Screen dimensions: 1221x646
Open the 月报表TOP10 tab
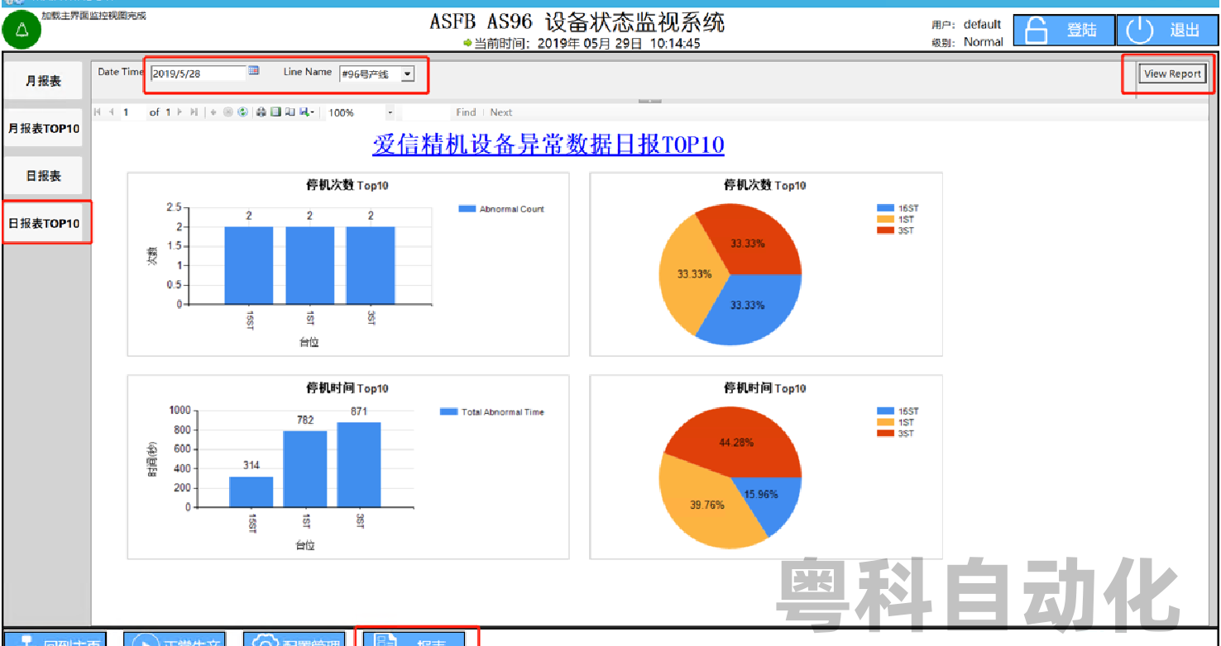click(43, 129)
